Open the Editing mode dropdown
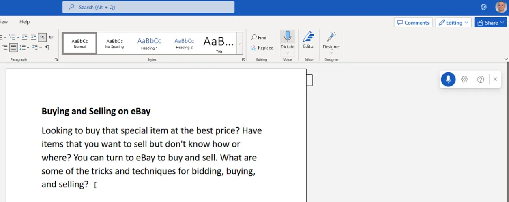509x202 pixels. (x=453, y=23)
